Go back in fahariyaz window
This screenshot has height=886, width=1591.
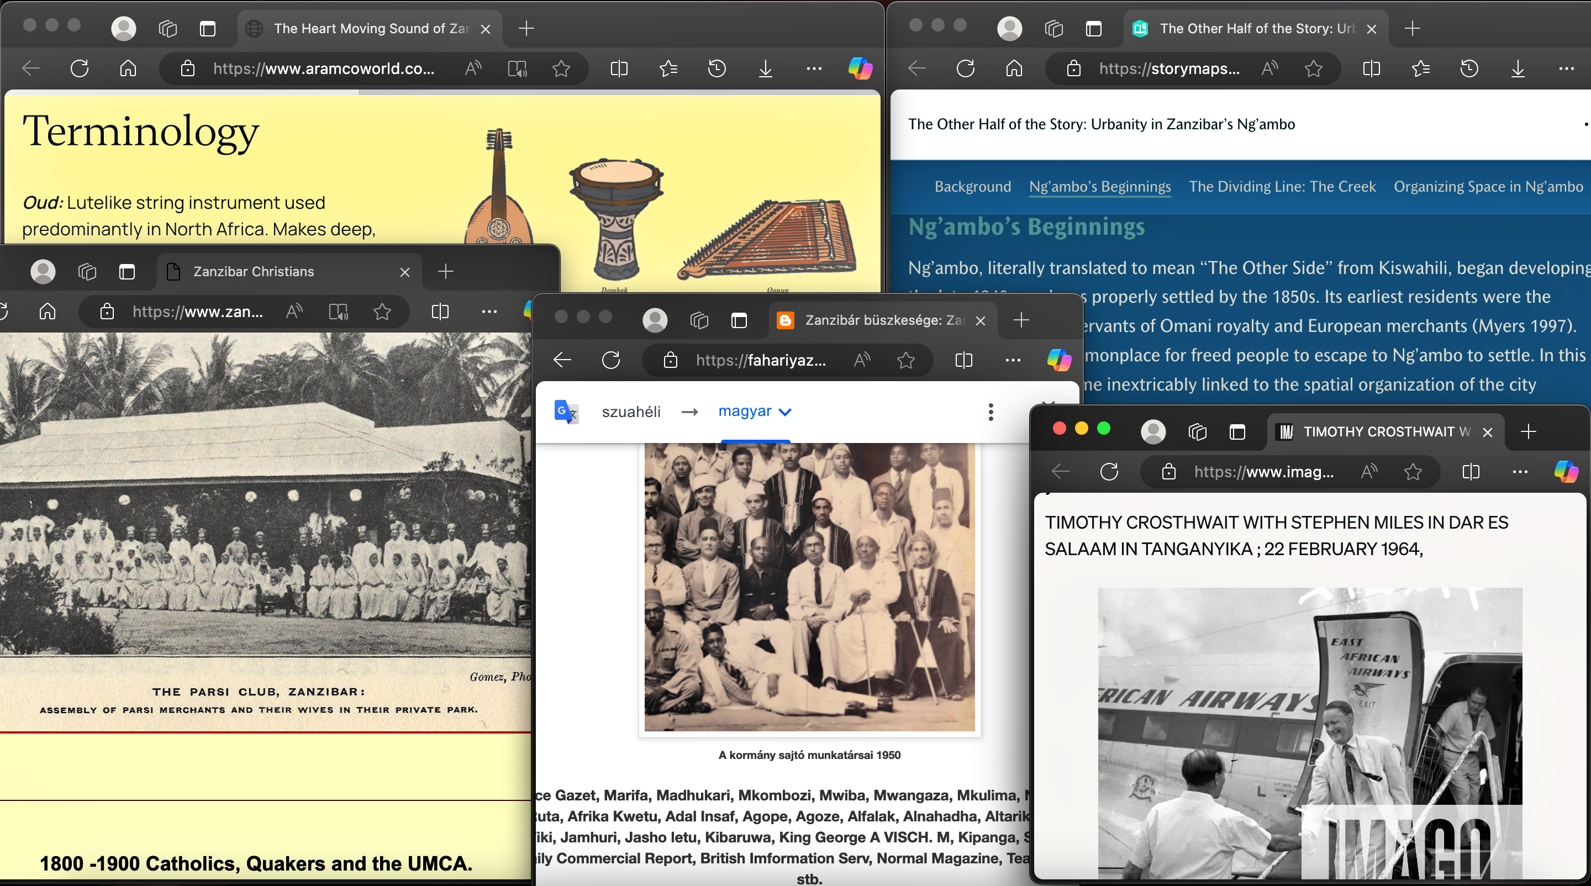click(x=562, y=360)
